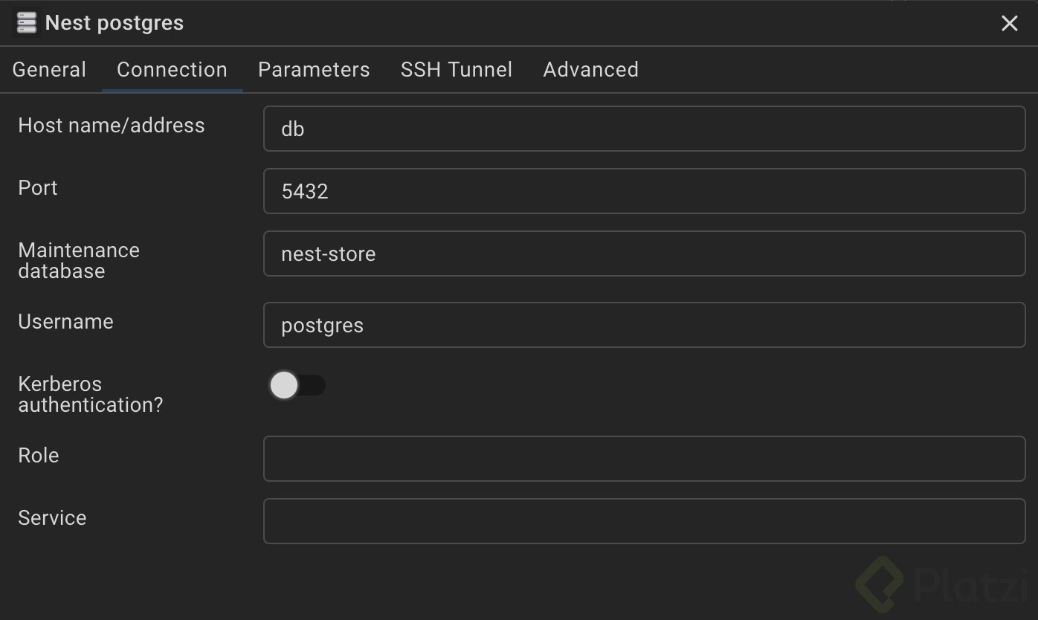This screenshot has width=1038, height=620.
Task: Click the server icon beside Nest postgres
Action: tap(27, 23)
